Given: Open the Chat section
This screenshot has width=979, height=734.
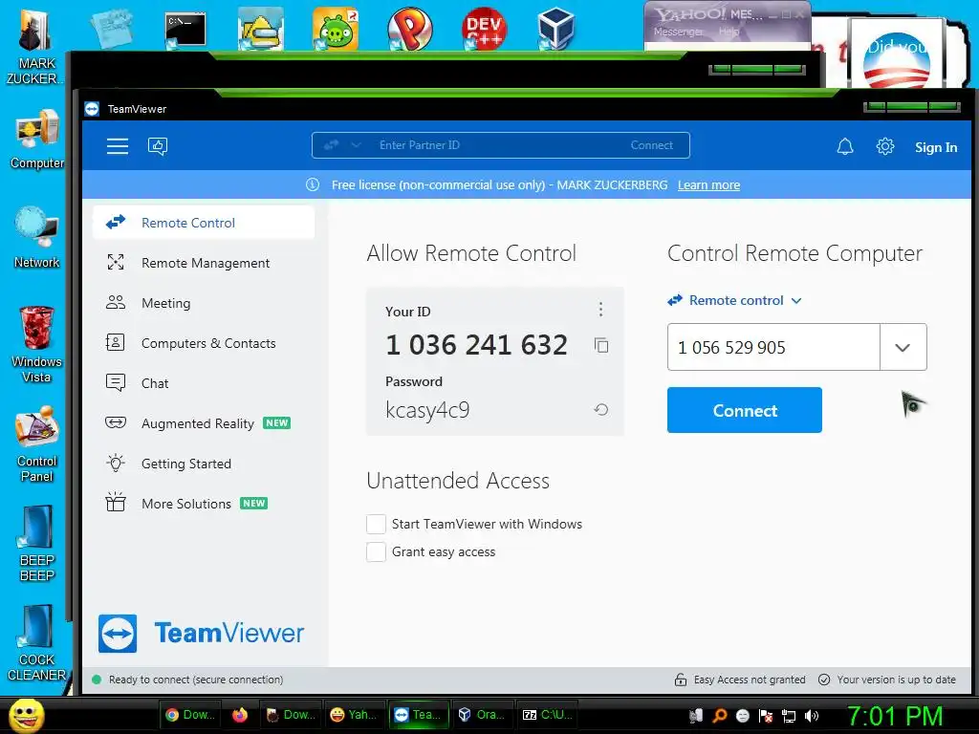Looking at the screenshot, I should (x=204, y=383).
